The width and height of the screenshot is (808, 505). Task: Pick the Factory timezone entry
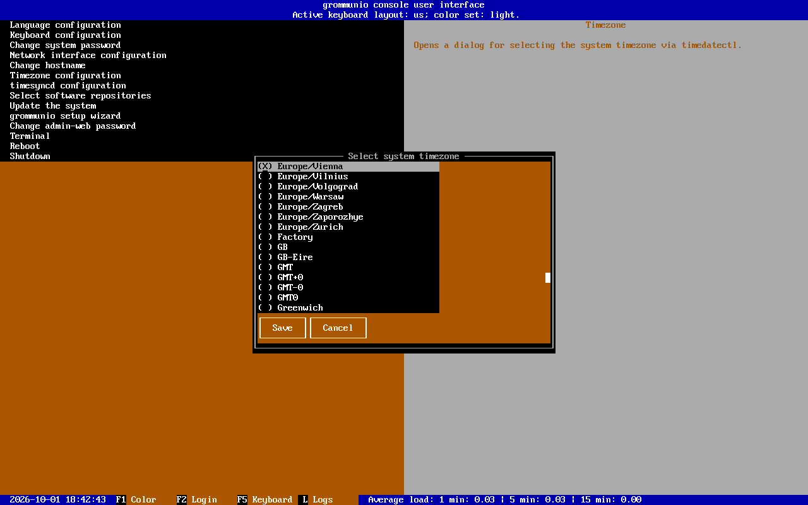(x=348, y=237)
